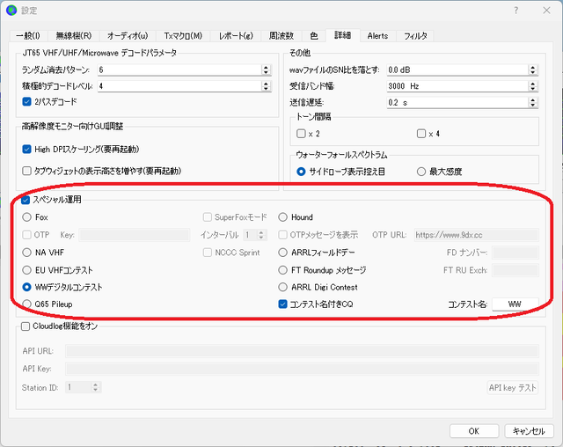Switch to Txマクロ(M) tab
This screenshot has height=447, width=563.
(183, 36)
